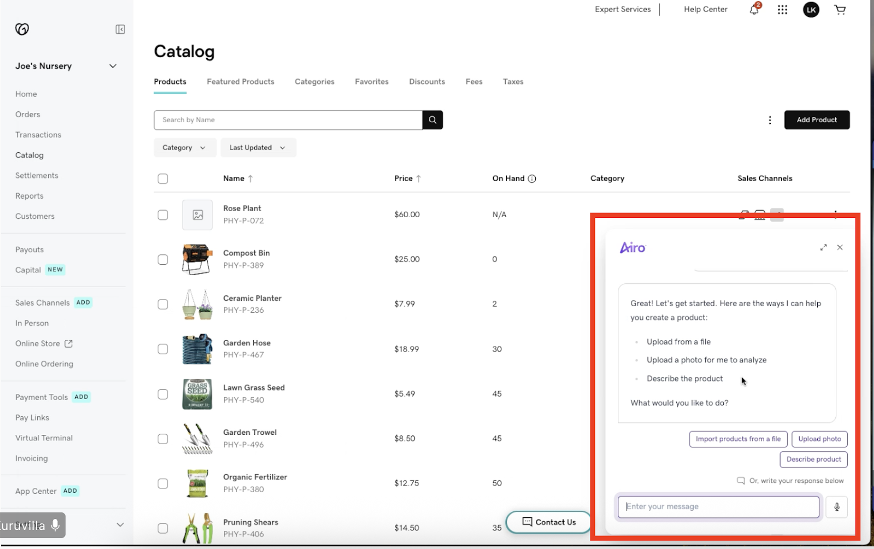
Task: Tick the Garden Hose row checkbox
Action: [x=163, y=349]
